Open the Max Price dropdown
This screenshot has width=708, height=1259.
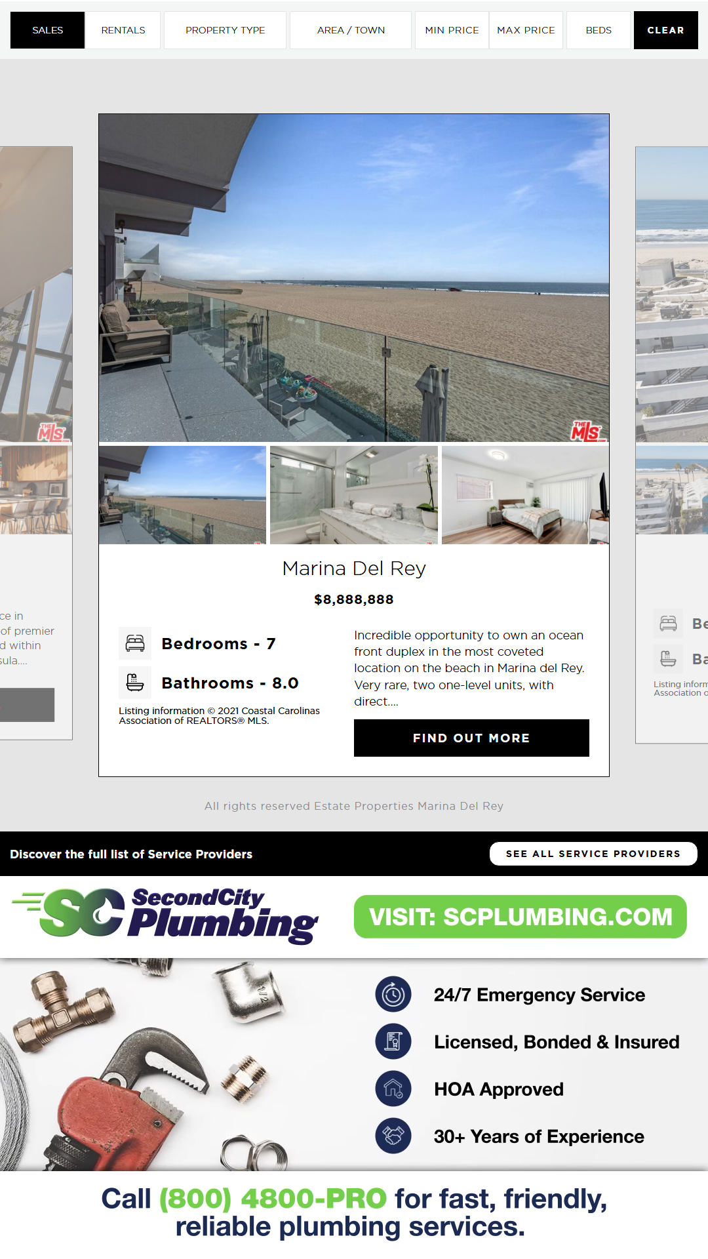(x=526, y=30)
